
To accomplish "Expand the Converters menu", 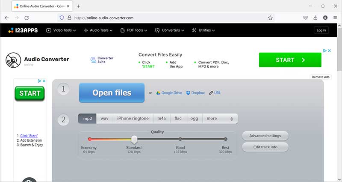I will [x=169, y=30].
